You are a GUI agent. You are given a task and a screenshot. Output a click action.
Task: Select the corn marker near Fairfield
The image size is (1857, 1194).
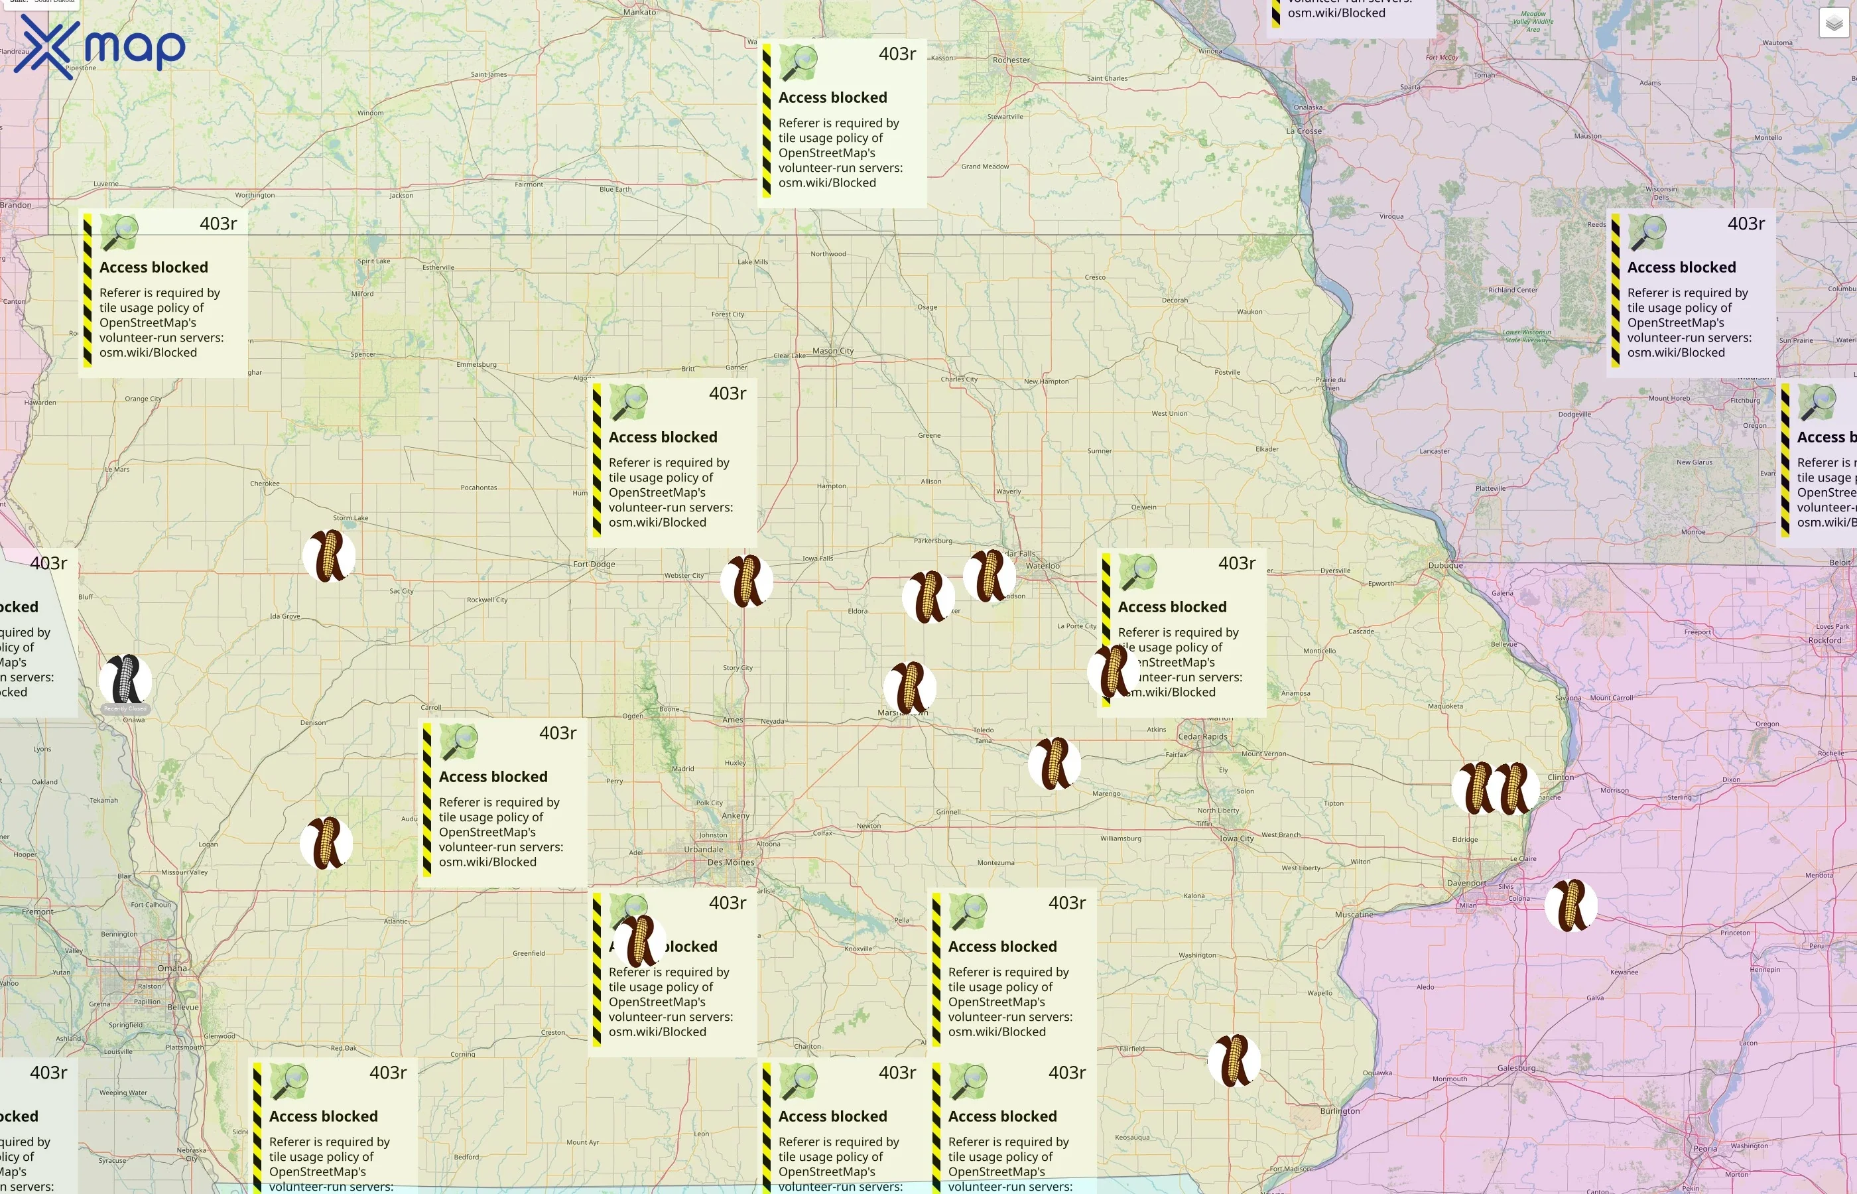pyautogui.click(x=1234, y=1061)
